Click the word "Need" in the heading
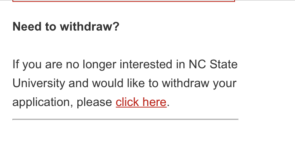This screenshot has height=149, width=295. 27,26
